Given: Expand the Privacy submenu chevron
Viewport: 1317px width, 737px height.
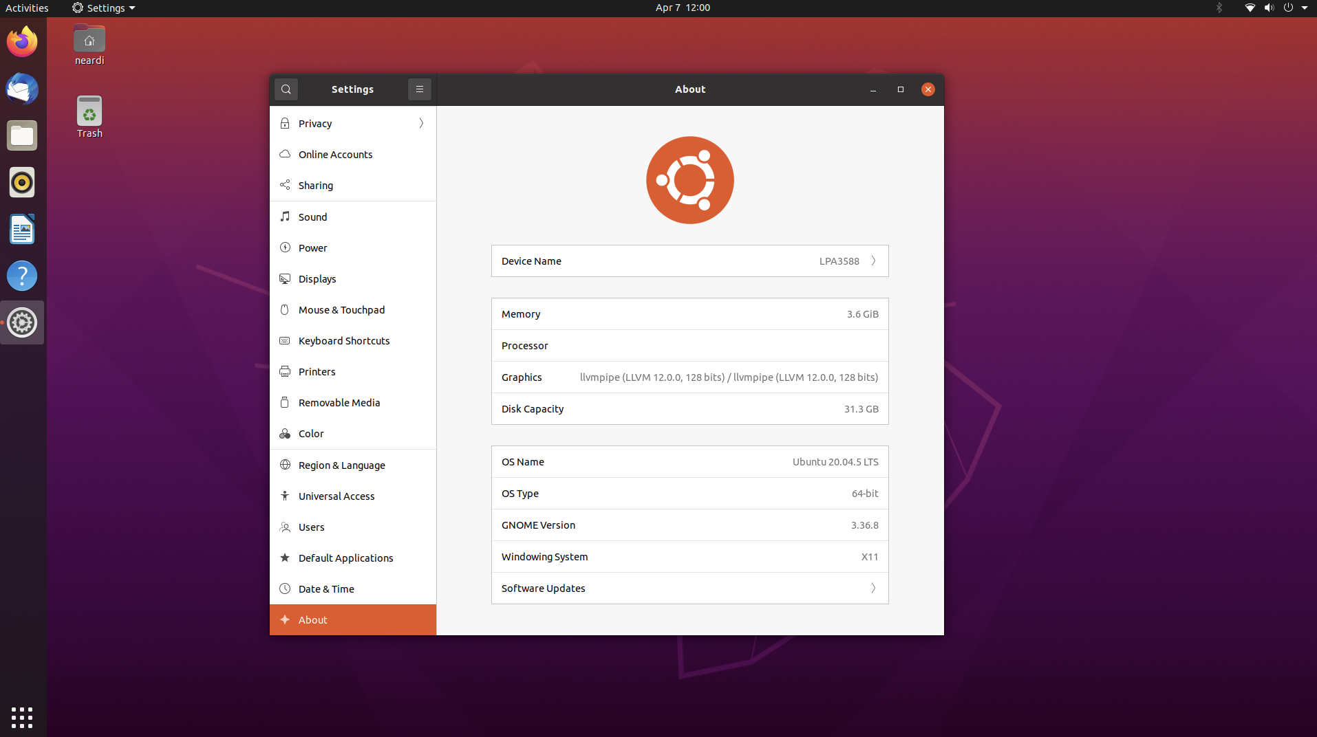Looking at the screenshot, I should pyautogui.click(x=421, y=123).
